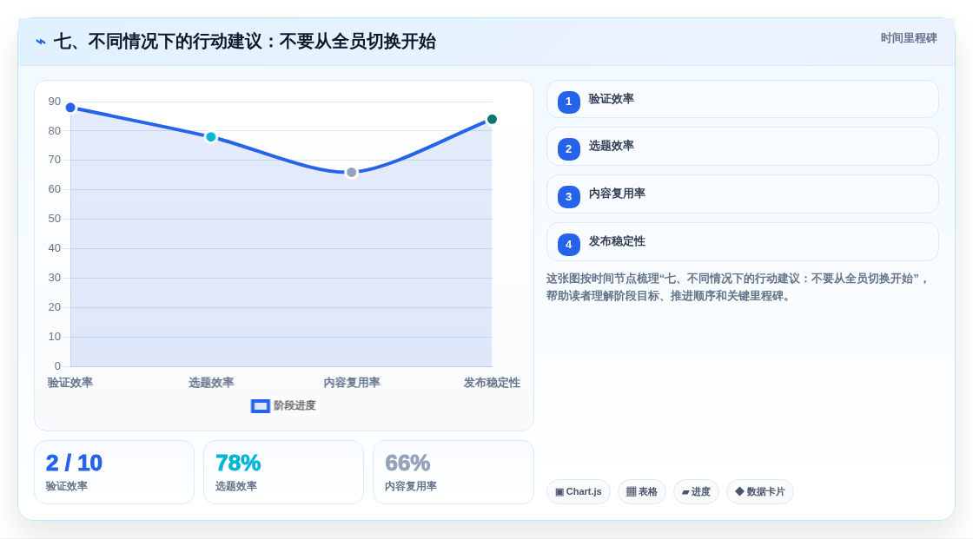This screenshot has height=539, width=973.
Task: Click the number 3 badge for 内容复用率
Action: [568, 197]
